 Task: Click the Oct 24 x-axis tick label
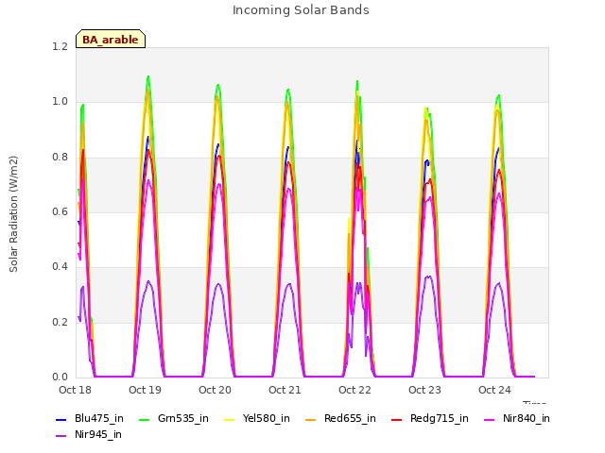pyautogui.click(x=494, y=390)
